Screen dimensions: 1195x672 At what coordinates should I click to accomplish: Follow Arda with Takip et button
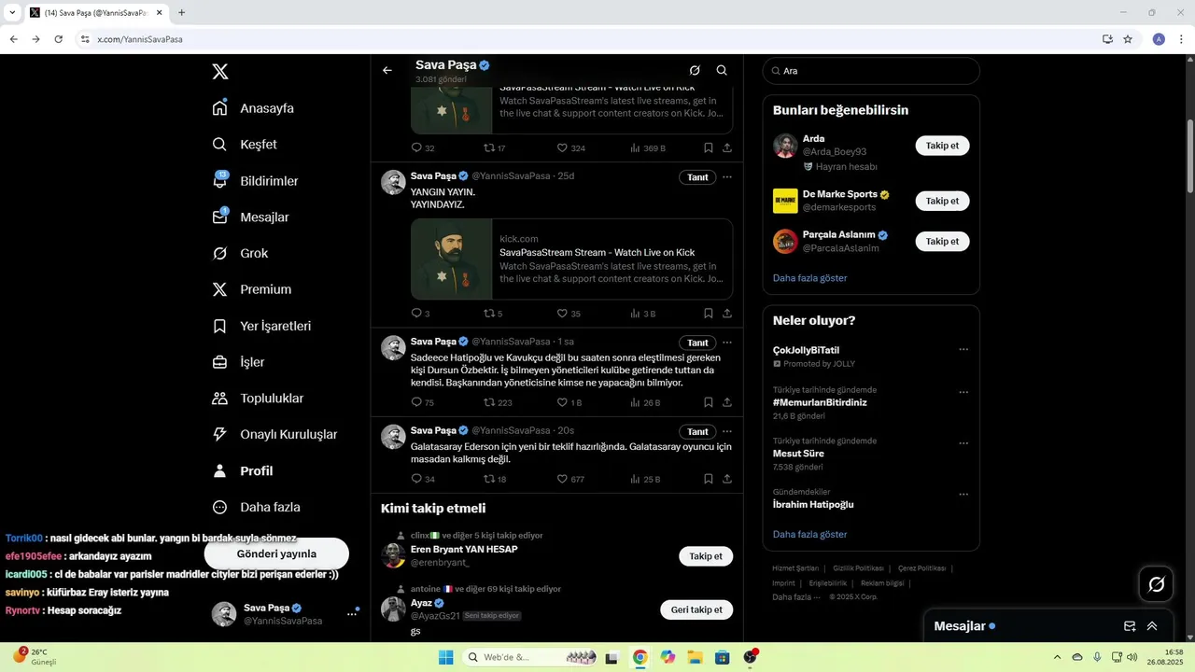(942, 146)
